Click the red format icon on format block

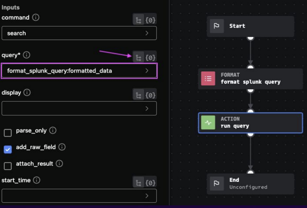(x=208, y=79)
